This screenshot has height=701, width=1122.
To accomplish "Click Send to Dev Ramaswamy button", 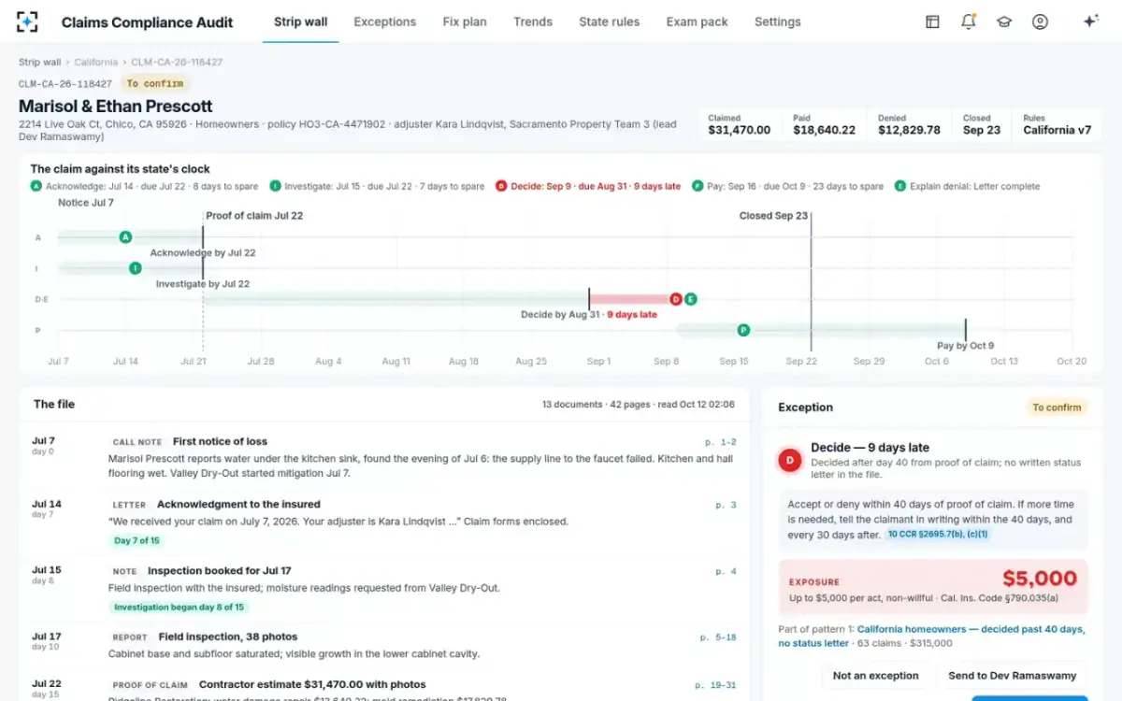I will pos(1013,676).
